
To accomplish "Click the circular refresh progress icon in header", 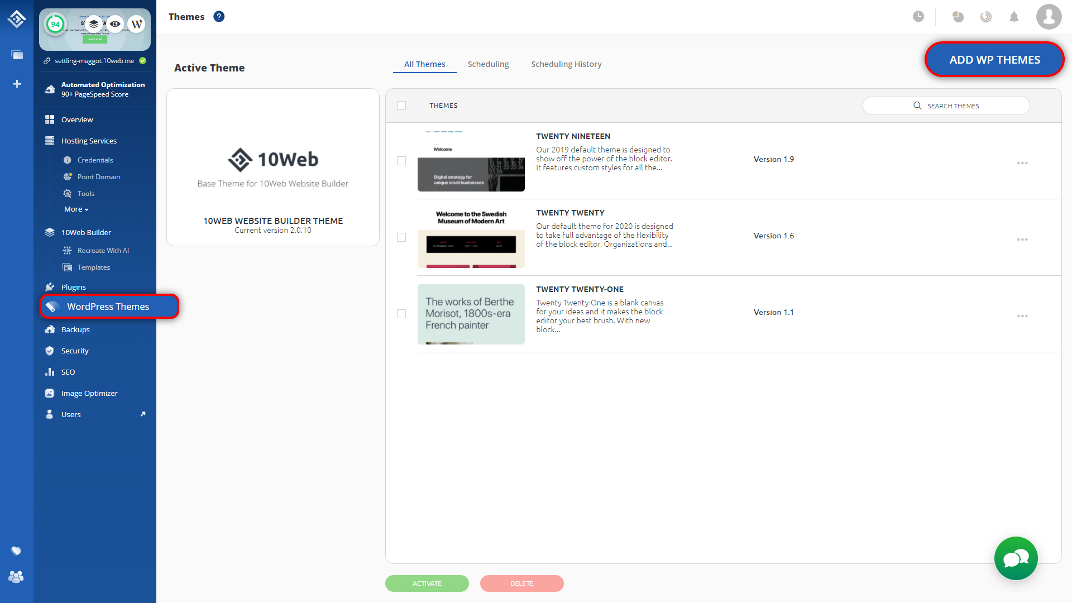I will pos(986,17).
